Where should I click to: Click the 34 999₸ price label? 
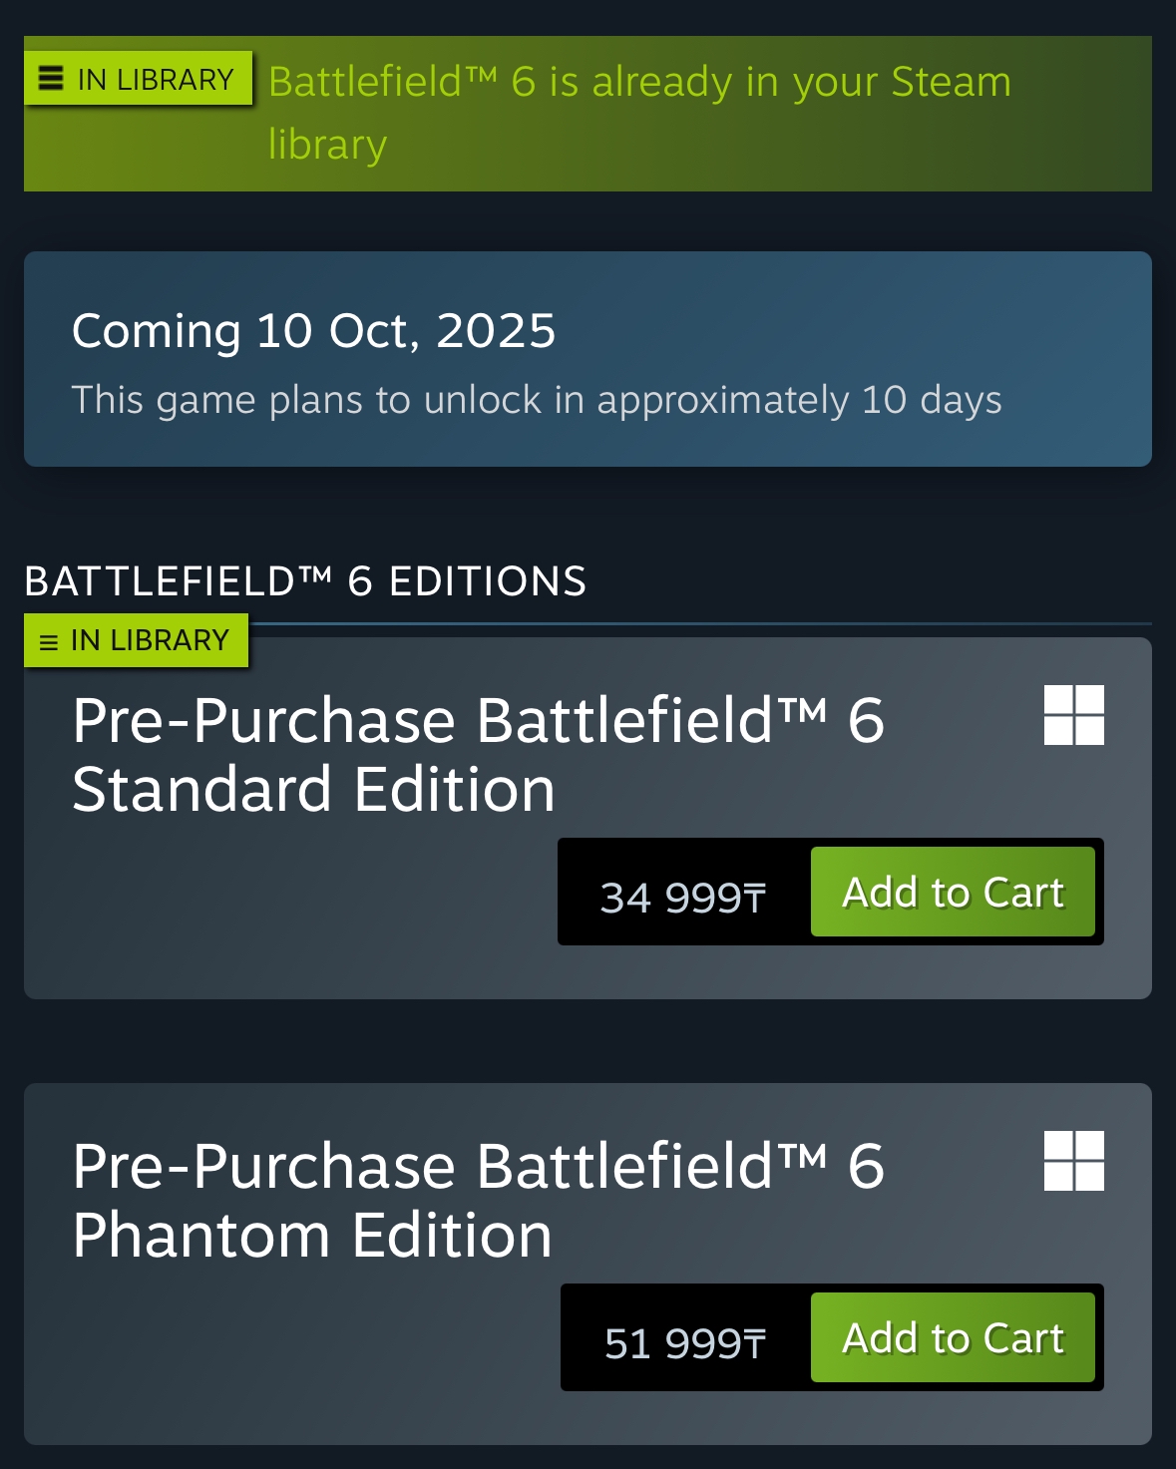(683, 897)
